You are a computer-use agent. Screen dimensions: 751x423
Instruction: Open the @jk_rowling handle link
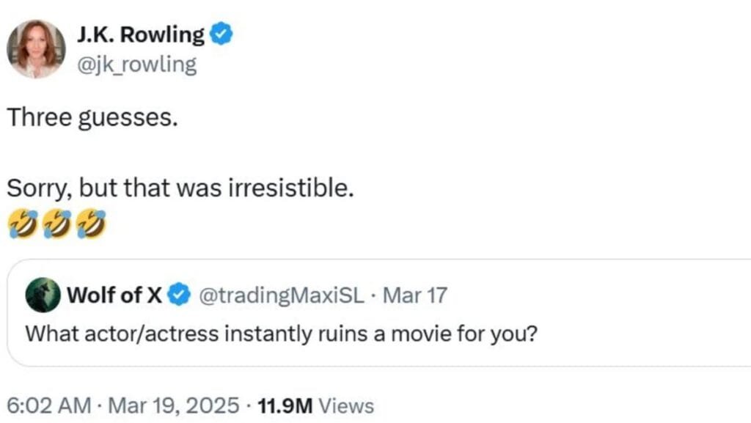point(136,65)
